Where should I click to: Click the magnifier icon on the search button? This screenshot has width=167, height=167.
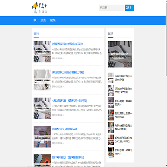point(127,7)
